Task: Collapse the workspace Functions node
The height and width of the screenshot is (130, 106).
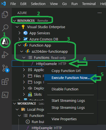Action: click(19, 116)
